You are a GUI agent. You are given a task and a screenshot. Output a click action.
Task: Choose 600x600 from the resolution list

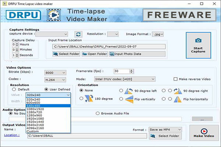48,103
